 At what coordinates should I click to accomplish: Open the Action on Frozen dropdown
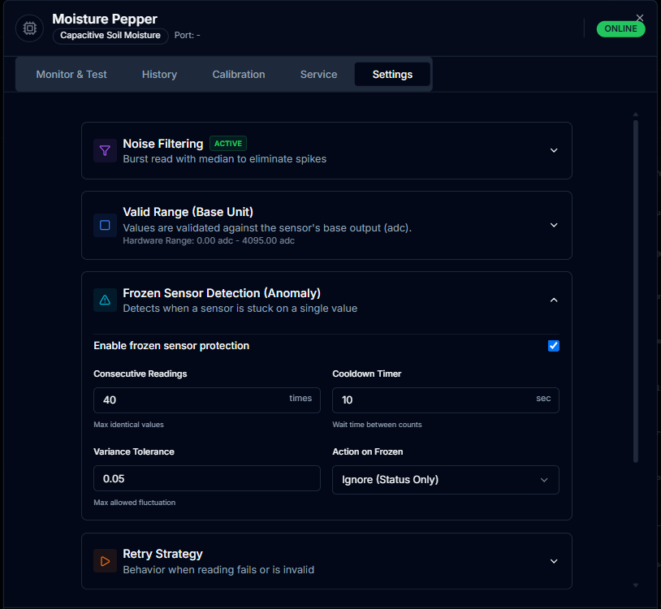click(x=446, y=480)
